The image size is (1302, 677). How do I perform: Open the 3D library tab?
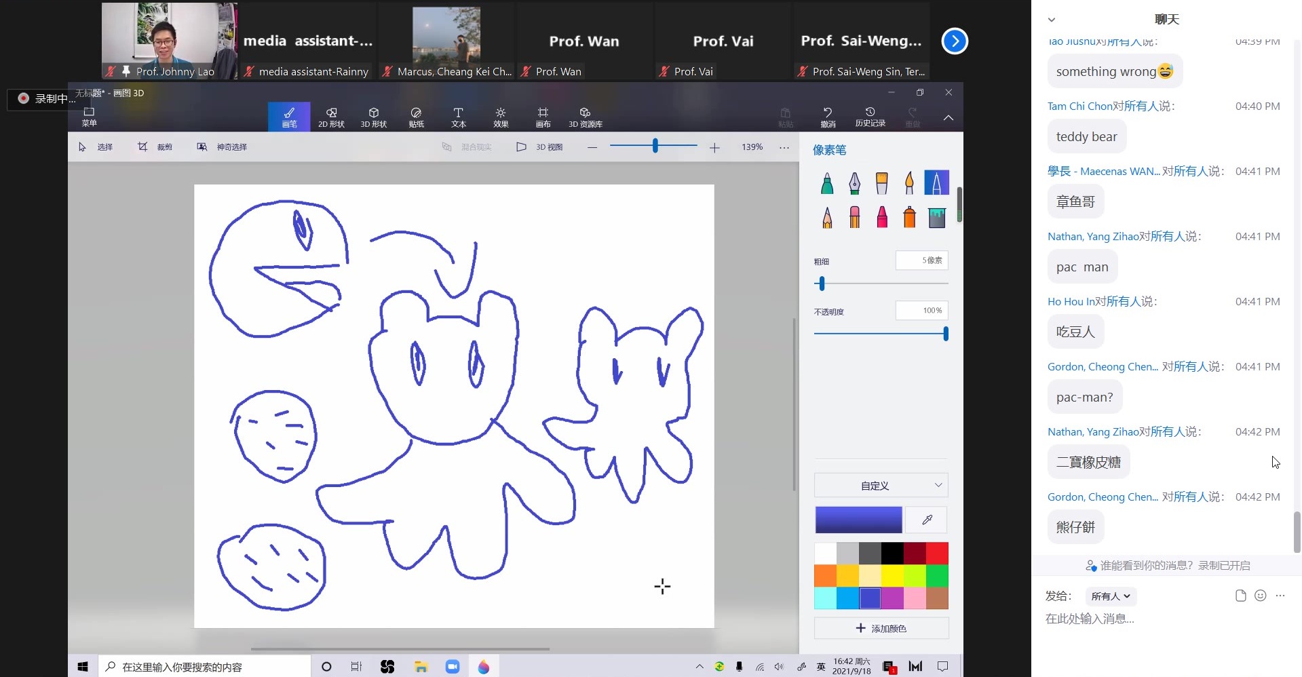(585, 117)
